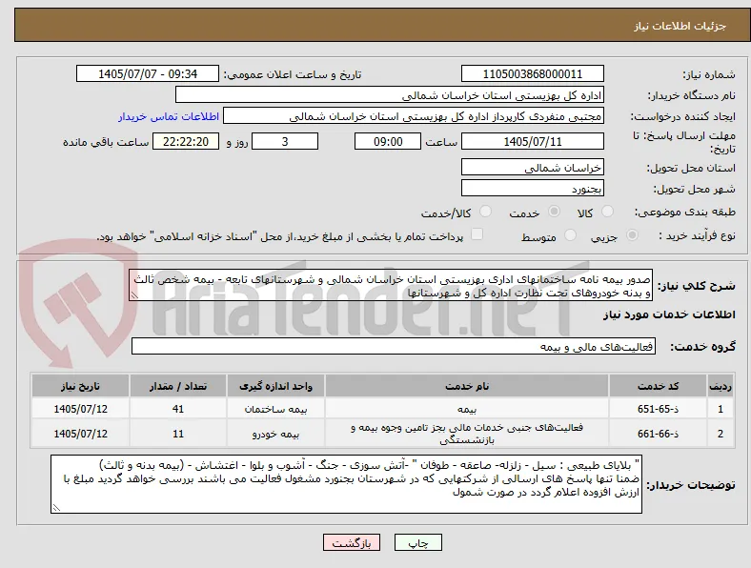Click the واحد اندازه گیری column header

[275, 386]
